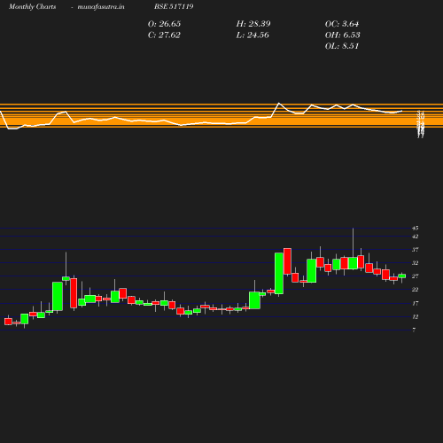Screen dimensions: 443x443
Task: Click the munafasutra.in site label
Action: pyautogui.click(x=101, y=6)
